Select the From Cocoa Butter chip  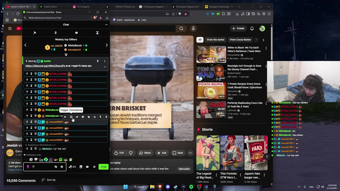point(240,40)
